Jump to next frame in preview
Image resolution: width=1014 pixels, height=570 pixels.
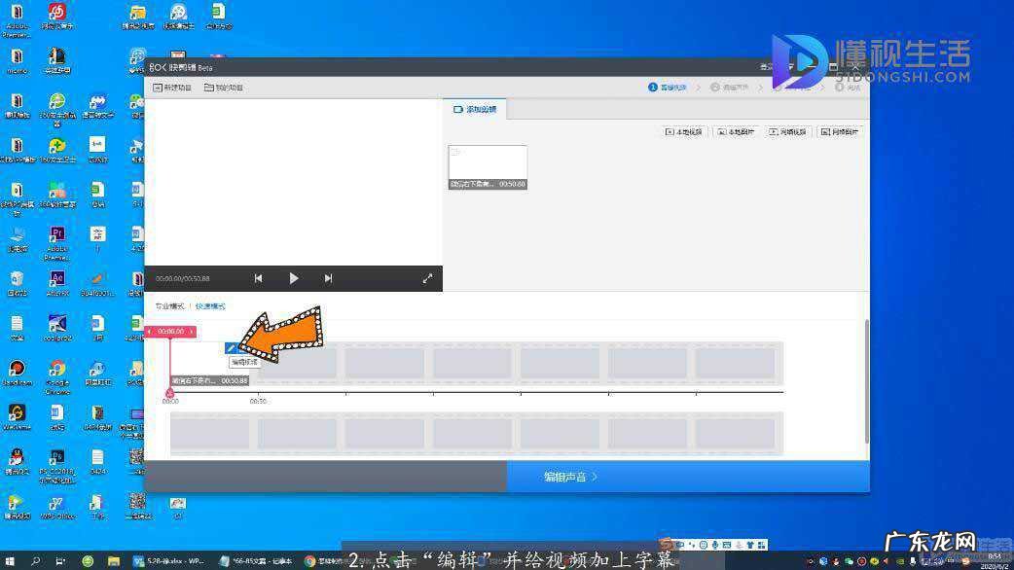(x=328, y=278)
